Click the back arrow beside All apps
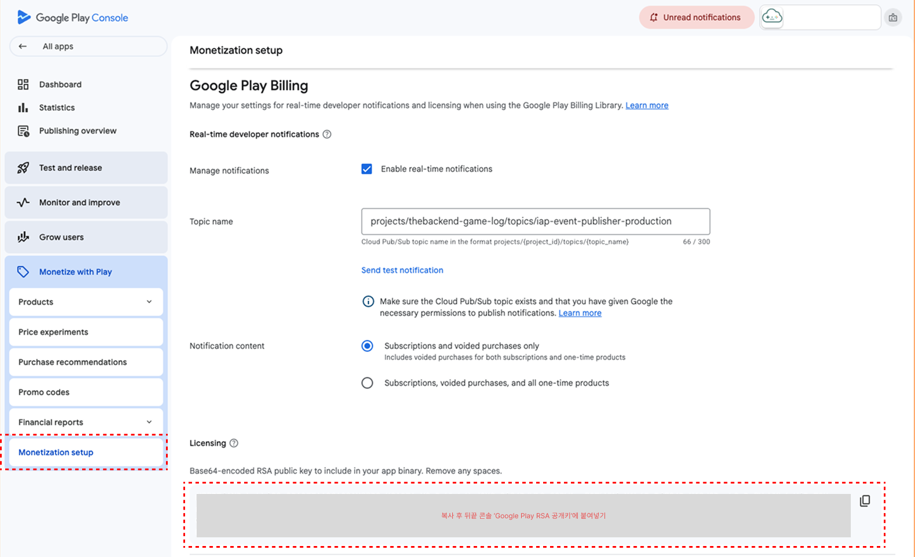This screenshot has height=557, width=915. (23, 46)
